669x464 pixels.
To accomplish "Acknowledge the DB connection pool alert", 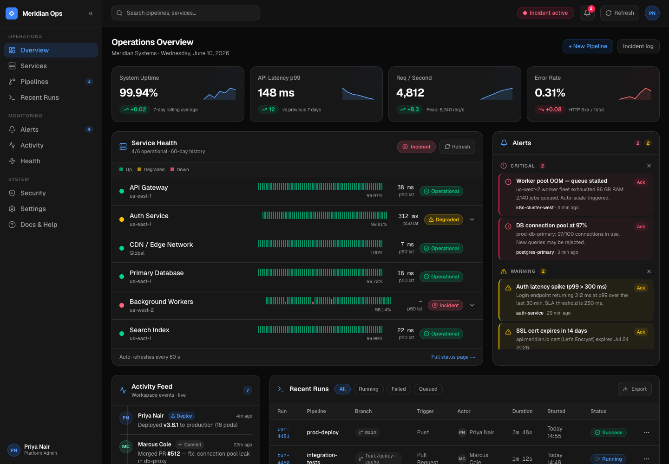I will (641, 227).
